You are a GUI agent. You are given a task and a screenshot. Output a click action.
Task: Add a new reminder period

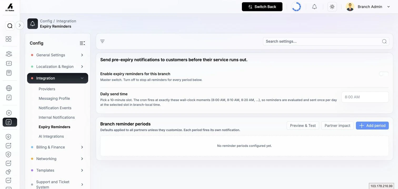pyautogui.click(x=372, y=126)
